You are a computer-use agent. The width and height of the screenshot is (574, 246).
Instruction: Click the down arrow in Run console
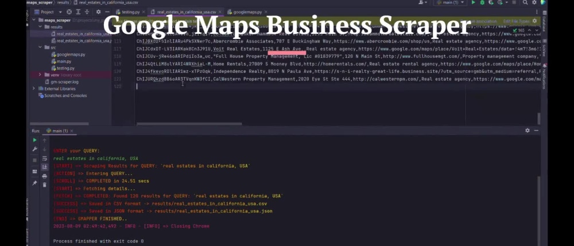point(44,149)
